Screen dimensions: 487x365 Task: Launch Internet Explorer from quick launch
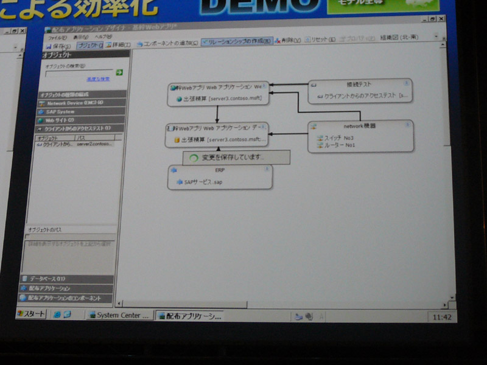pyautogui.click(x=57, y=315)
